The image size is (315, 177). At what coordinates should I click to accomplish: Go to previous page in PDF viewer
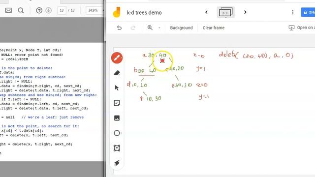(x=39, y=10)
